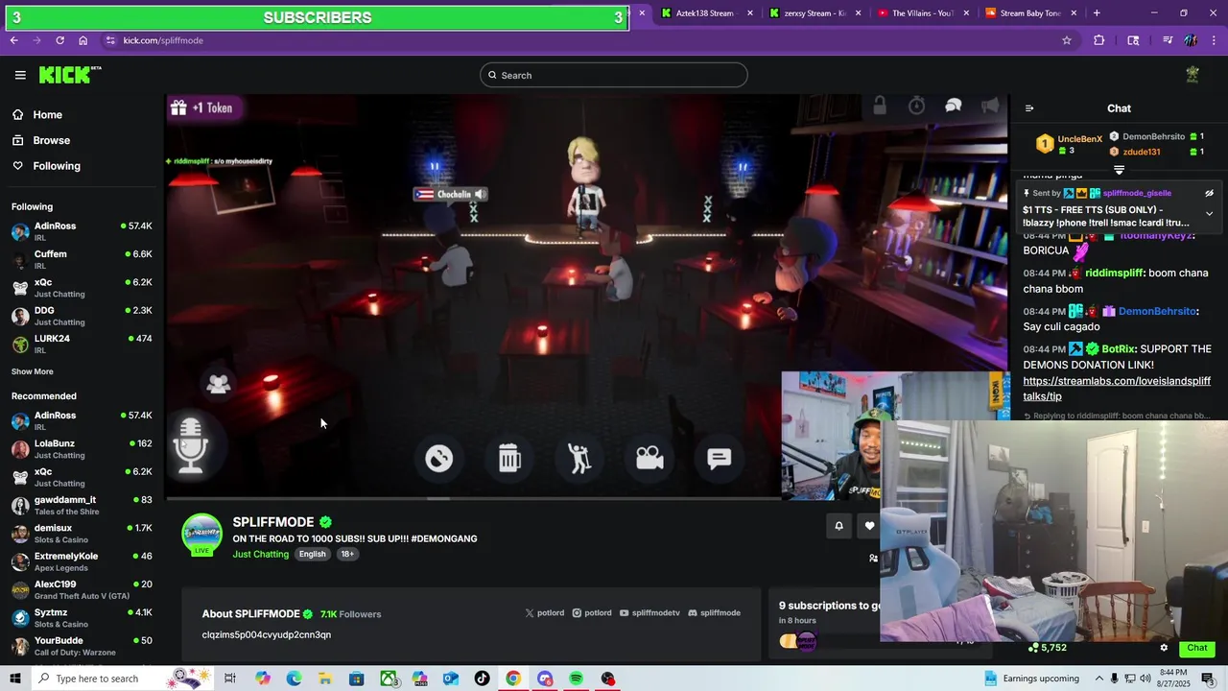Click the SPLIFFMODE channel avatar

pos(202,535)
